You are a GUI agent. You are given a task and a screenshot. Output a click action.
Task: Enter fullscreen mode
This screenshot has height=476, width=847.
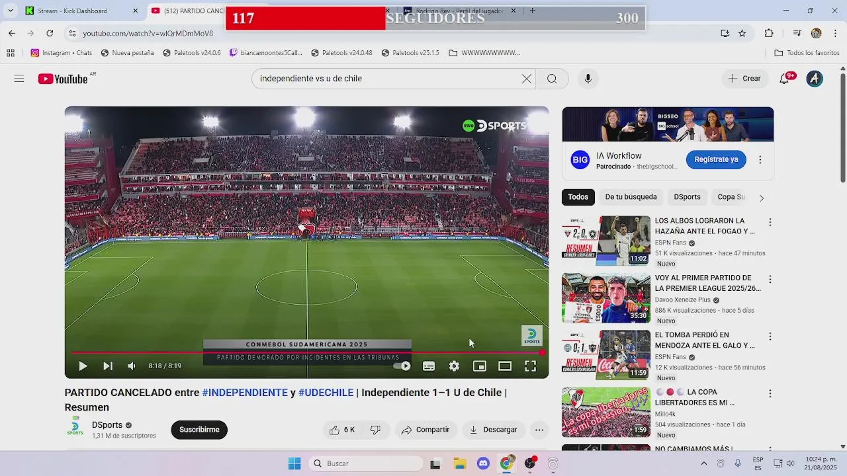531,366
